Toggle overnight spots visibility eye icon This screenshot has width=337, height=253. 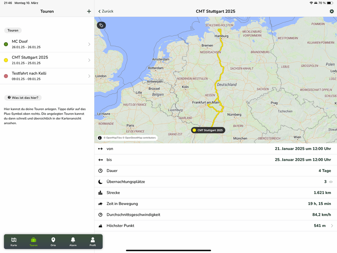tap(331, 182)
